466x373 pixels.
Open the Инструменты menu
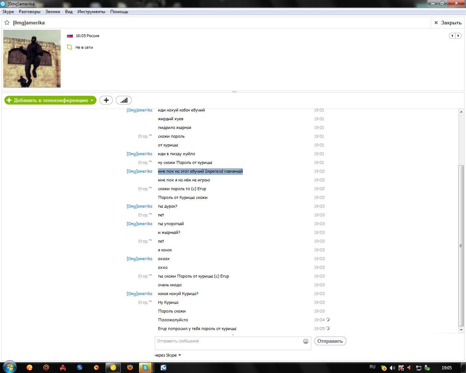tap(91, 12)
